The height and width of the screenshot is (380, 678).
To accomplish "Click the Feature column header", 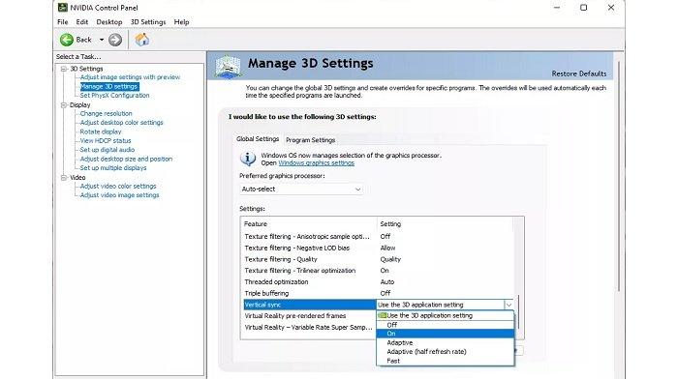I will (309, 224).
